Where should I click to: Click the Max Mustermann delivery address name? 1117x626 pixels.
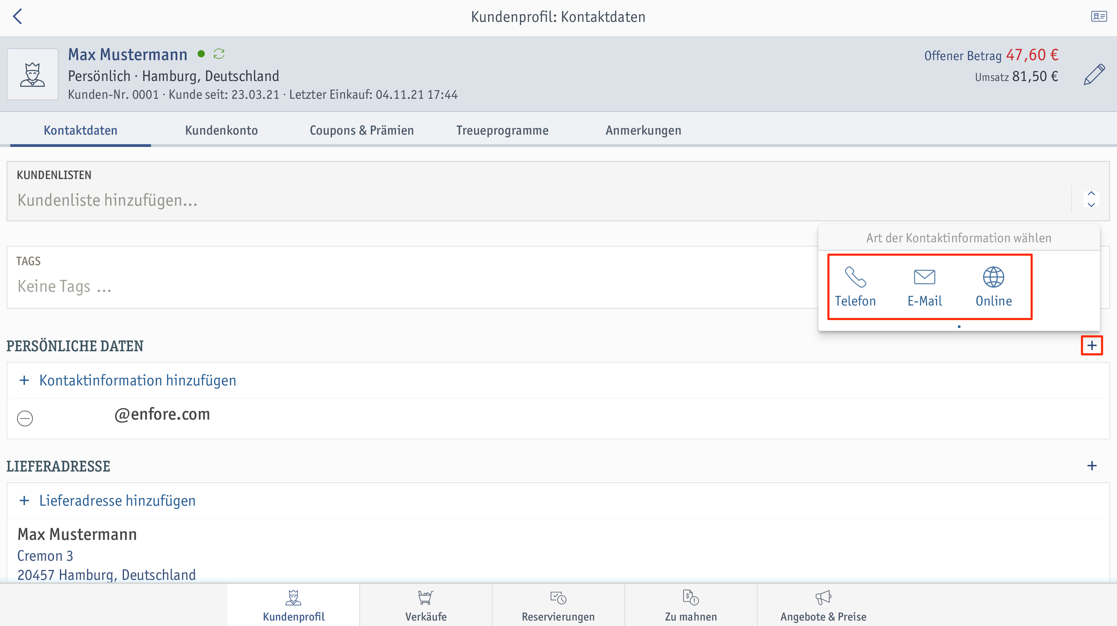pyautogui.click(x=77, y=534)
